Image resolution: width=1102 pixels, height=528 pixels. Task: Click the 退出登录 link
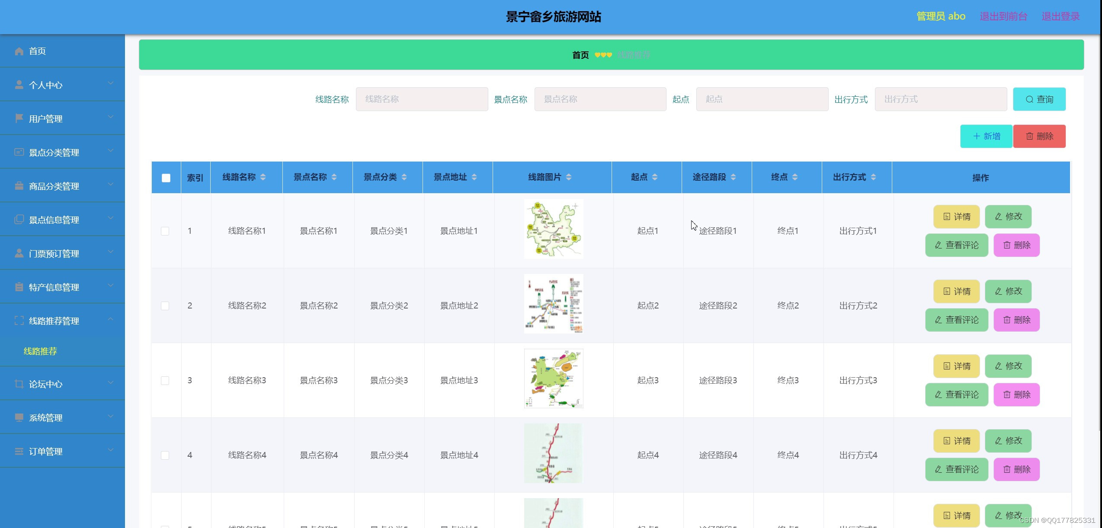click(x=1060, y=16)
